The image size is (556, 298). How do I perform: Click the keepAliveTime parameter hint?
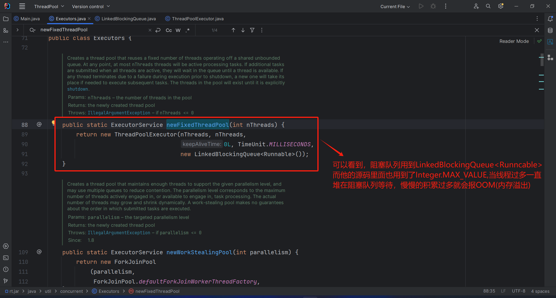[x=202, y=144]
